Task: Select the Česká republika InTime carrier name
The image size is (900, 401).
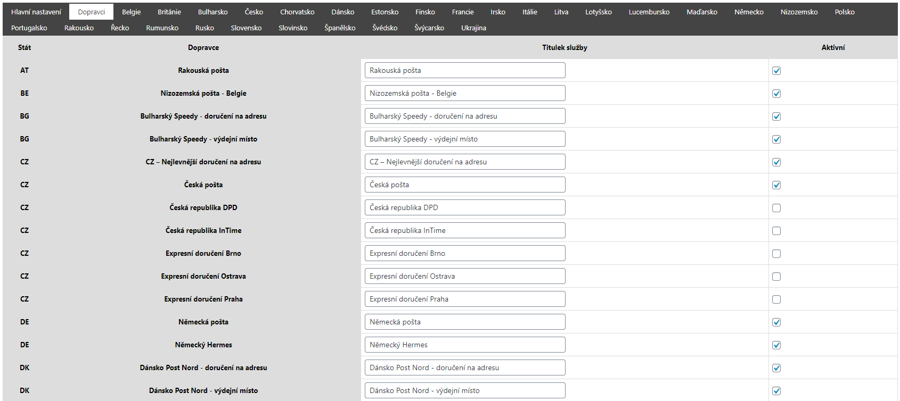Action: tap(203, 230)
